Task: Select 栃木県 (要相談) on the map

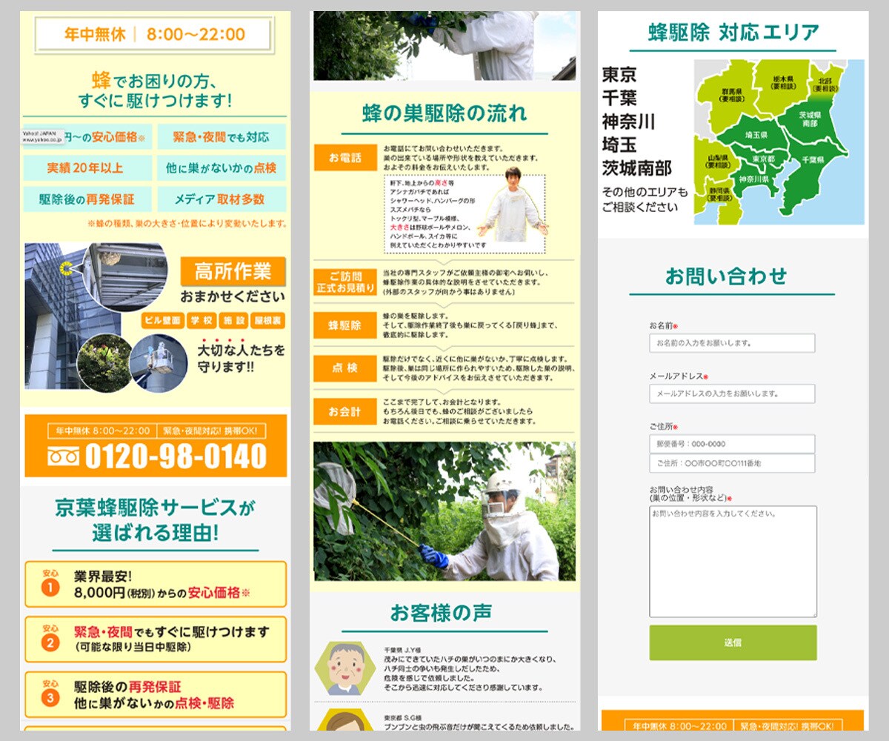Action: 782,82
